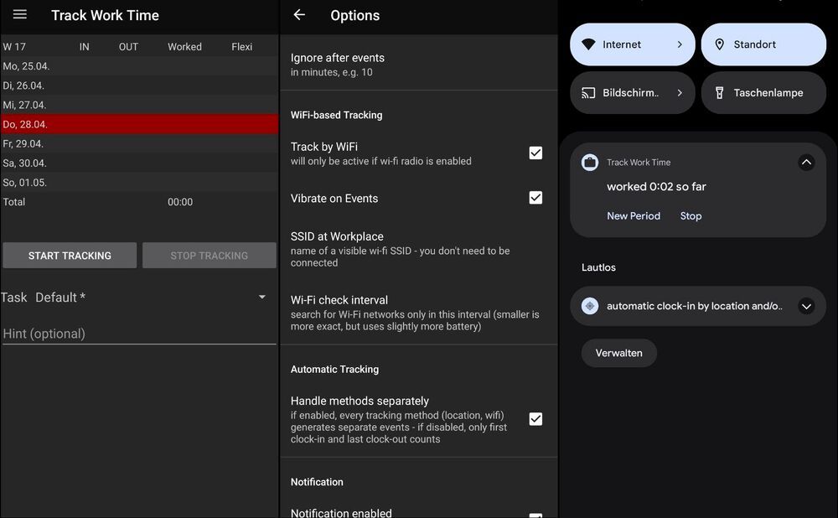The height and width of the screenshot is (518, 838).
Task: Select the highlighted Do, 28.04 row
Action: click(x=138, y=123)
